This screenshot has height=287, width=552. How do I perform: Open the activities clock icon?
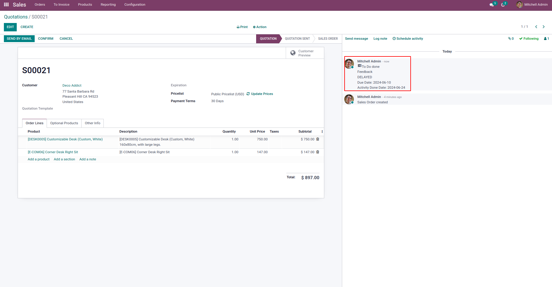click(503, 5)
